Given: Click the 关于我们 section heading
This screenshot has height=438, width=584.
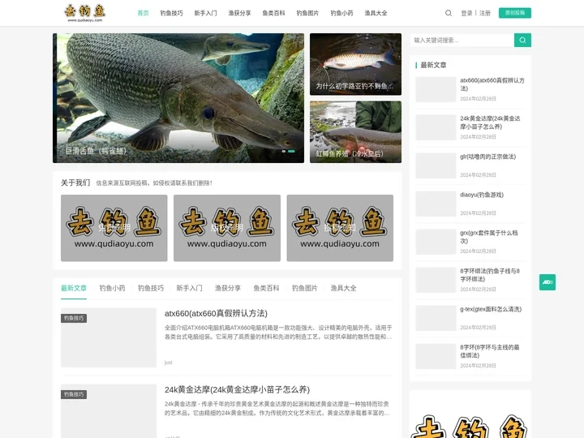Looking at the screenshot, I should (x=75, y=182).
